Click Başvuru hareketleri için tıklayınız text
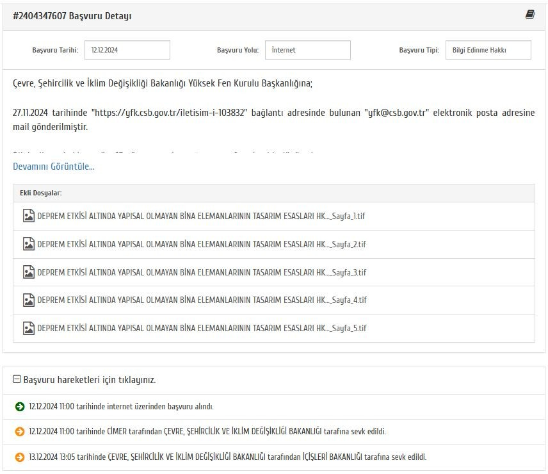The width and height of the screenshot is (548, 474). (x=90, y=380)
